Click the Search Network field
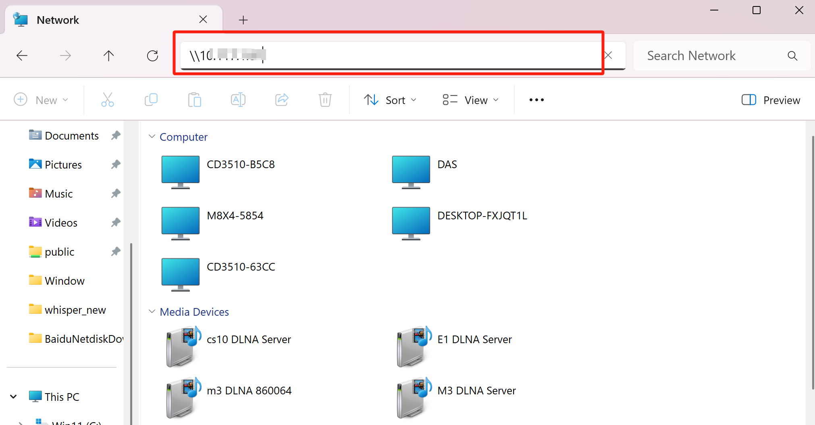 [713, 56]
